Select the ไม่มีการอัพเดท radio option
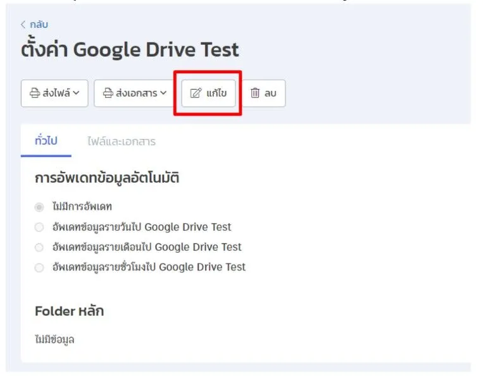This screenshot has height=376, width=483. (x=39, y=207)
